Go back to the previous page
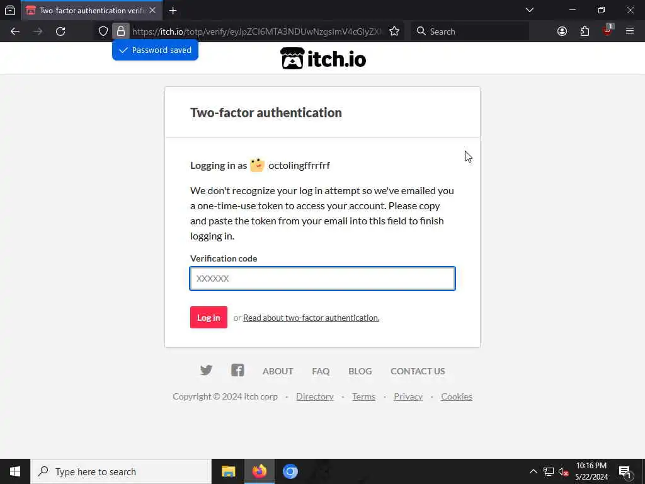This screenshot has width=645, height=484. coord(15,32)
